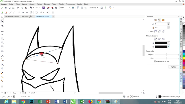Adjust the contour offset value spinner
This screenshot has height=104, width=185.
[169, 28]
